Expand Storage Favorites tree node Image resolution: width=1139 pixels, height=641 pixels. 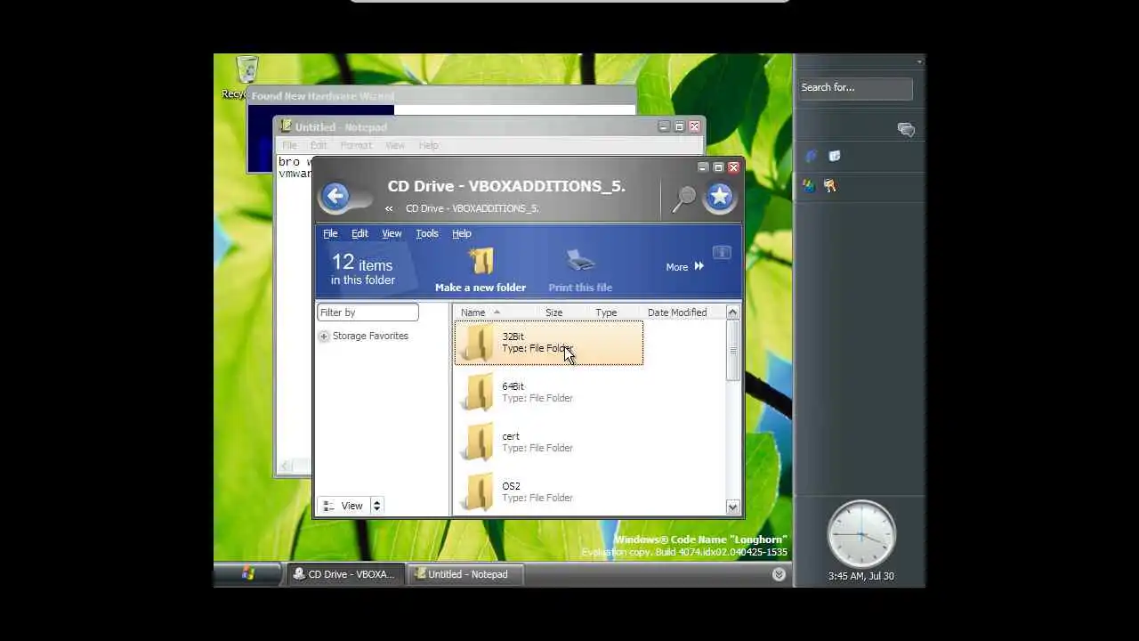pos(324,337)
